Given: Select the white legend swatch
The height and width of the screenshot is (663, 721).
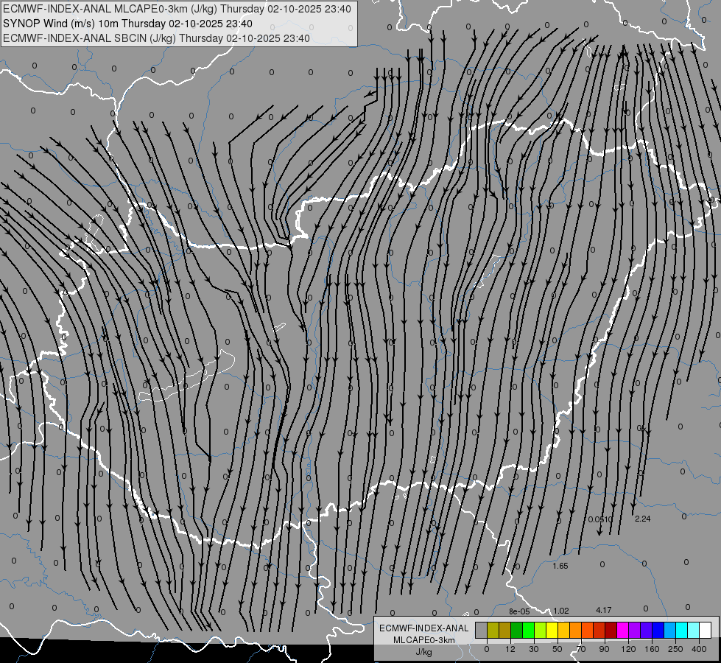Looking at the screenshot, I should tap(705, 630).
